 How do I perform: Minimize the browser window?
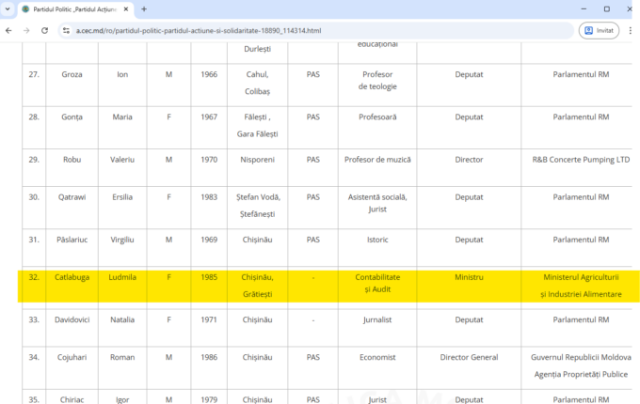579,8
